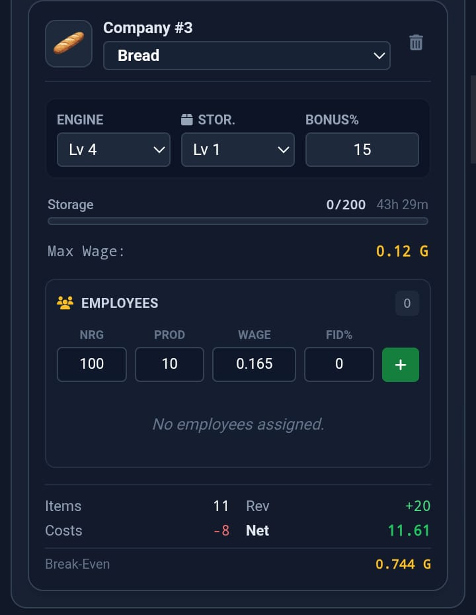This screenshot has height=615, width=476.
Task: Edit the Bonus% field showing 15
Action: 362,150
